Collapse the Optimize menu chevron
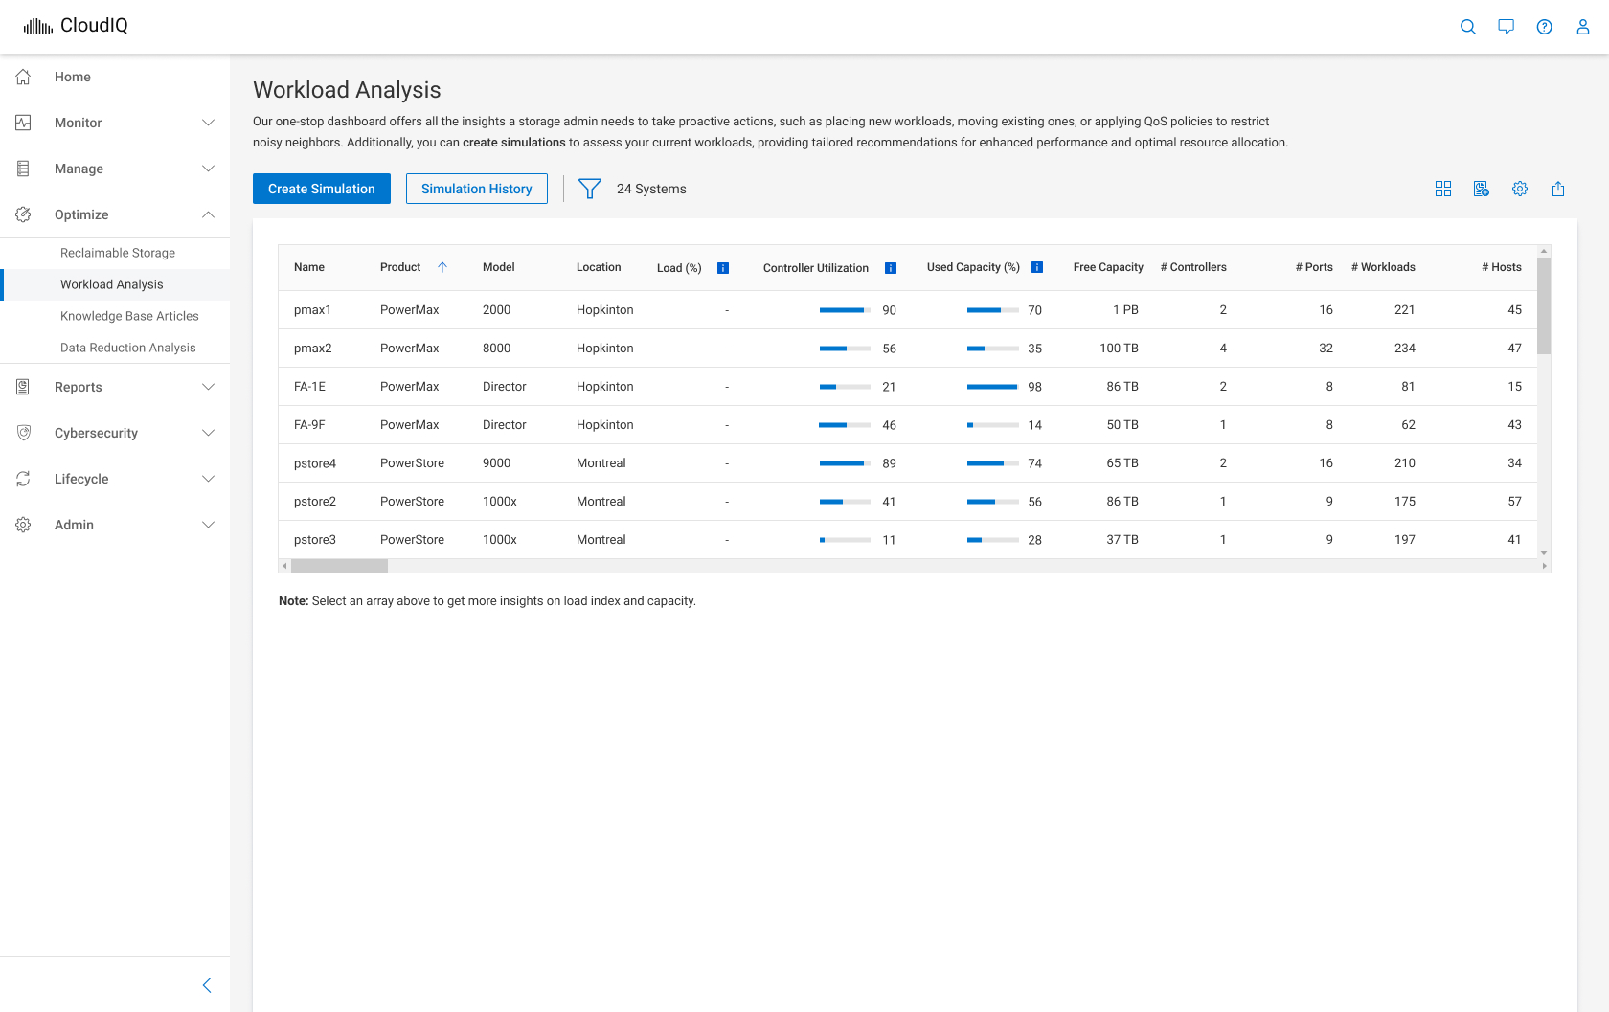The image size is (1609, 1012). pos(208,214)
